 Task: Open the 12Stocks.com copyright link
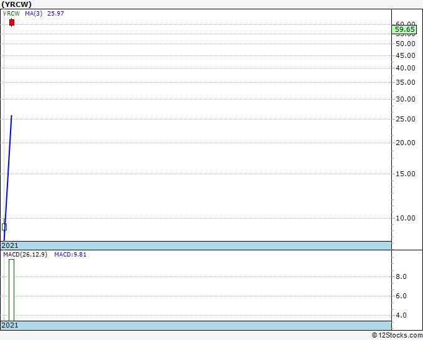(x=397, y=335)
